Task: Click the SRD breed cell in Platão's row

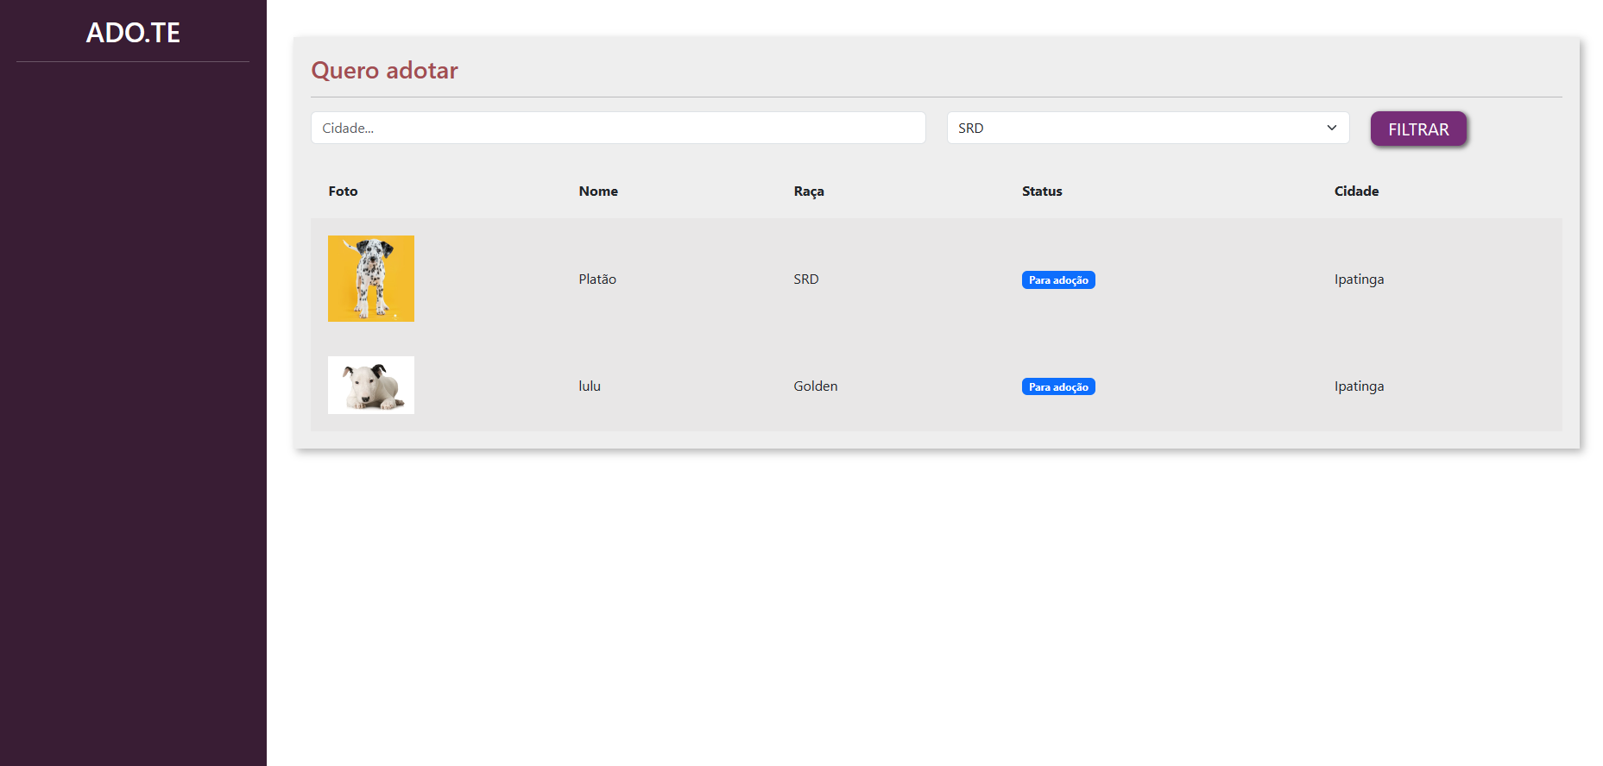Action: coord(806,279)
